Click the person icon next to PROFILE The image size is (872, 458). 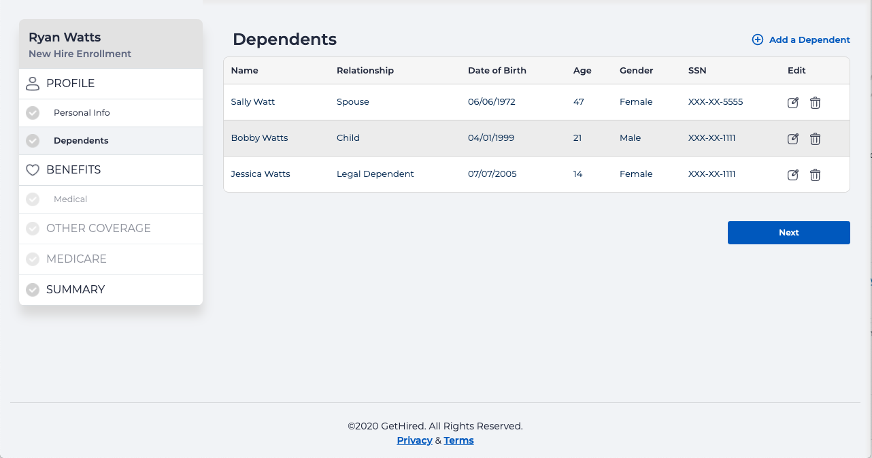(32, 83)
